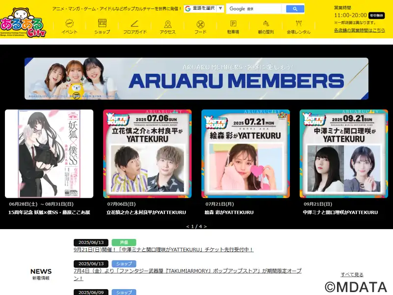Open the あるあるCity logo homepage
This screenshot has width=393, height=295.
(x=23, y=22)
